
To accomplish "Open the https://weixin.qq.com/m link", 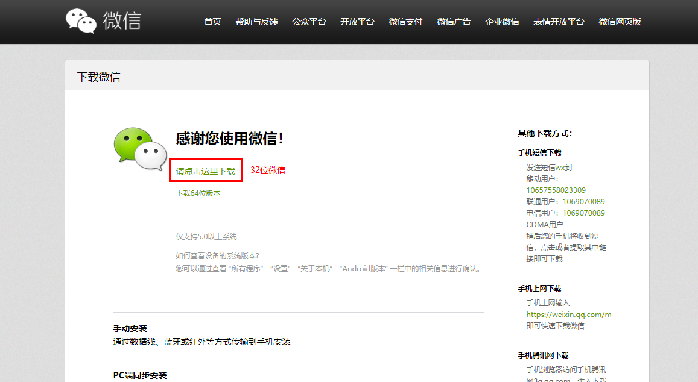I will coord(568,315).
